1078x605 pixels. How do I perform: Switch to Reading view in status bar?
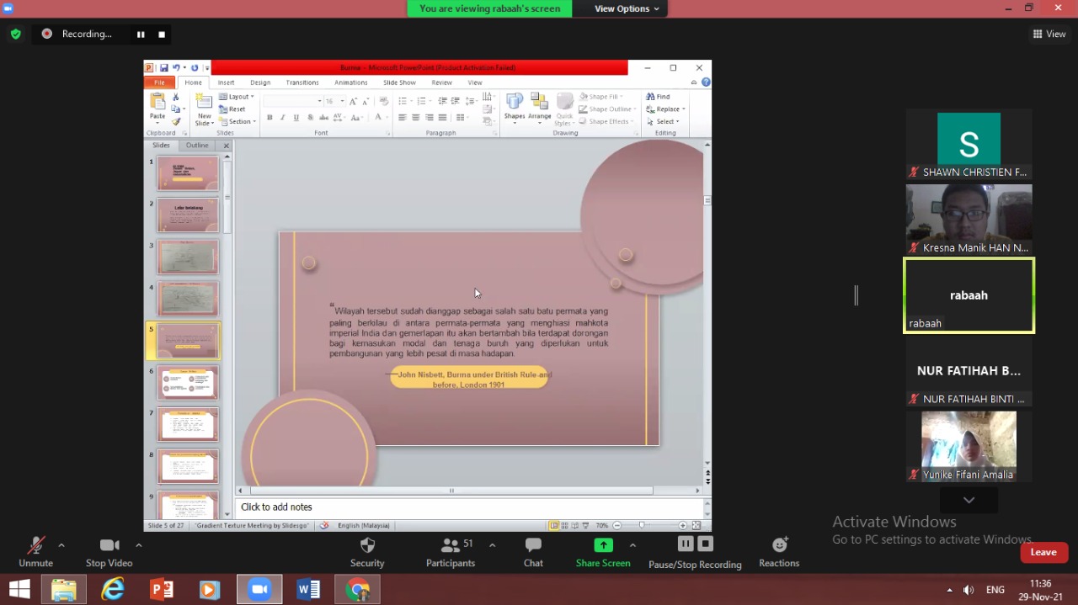[x=575, y=525]
